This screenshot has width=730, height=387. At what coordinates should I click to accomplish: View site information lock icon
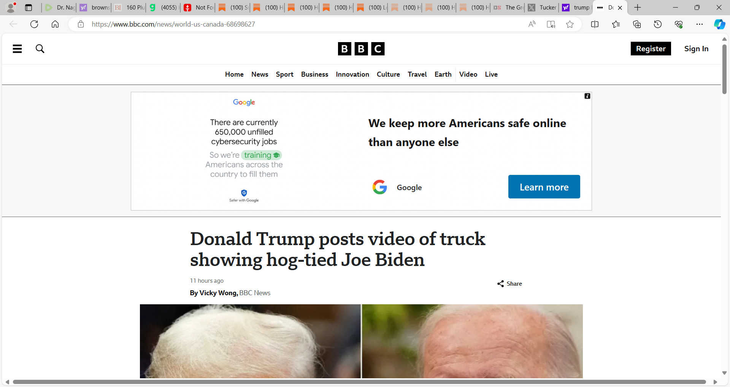coord(81,24)
